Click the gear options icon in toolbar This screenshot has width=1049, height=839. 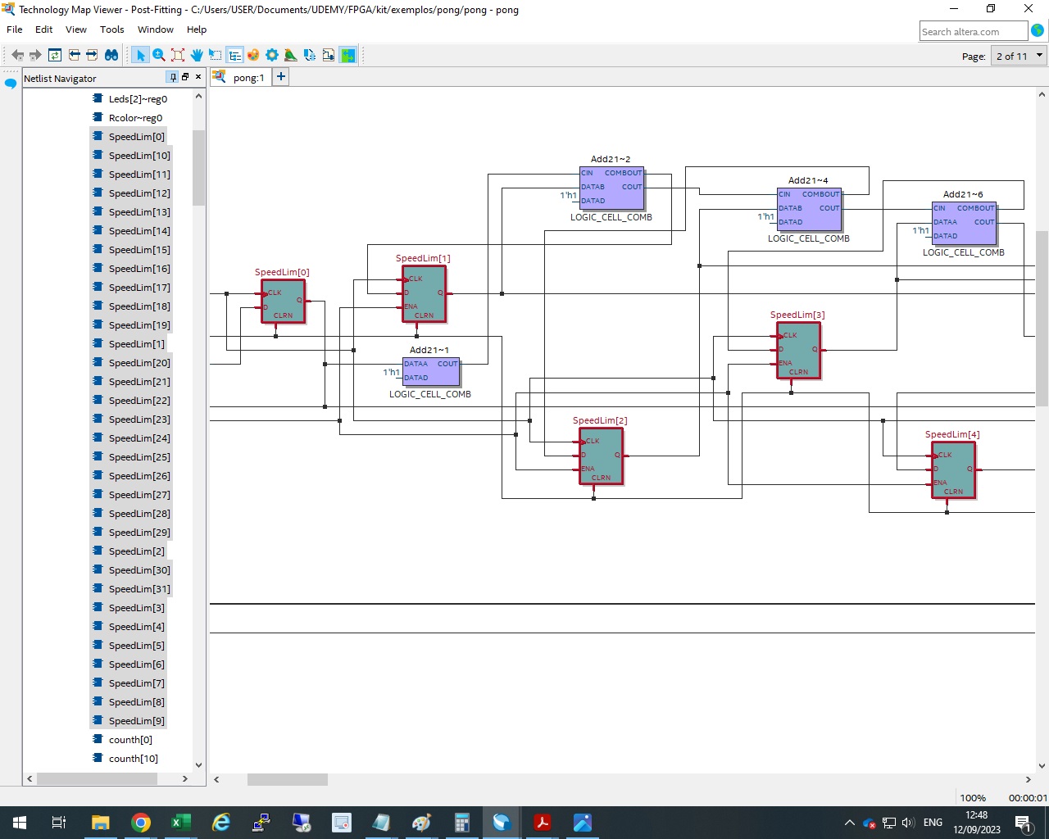pyautogui.click(x=272, y=55)
